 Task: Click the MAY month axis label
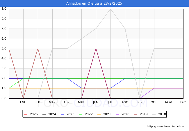point(81,102)
